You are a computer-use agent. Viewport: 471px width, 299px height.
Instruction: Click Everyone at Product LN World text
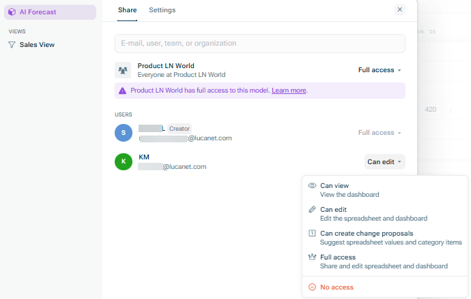(182, 75)
